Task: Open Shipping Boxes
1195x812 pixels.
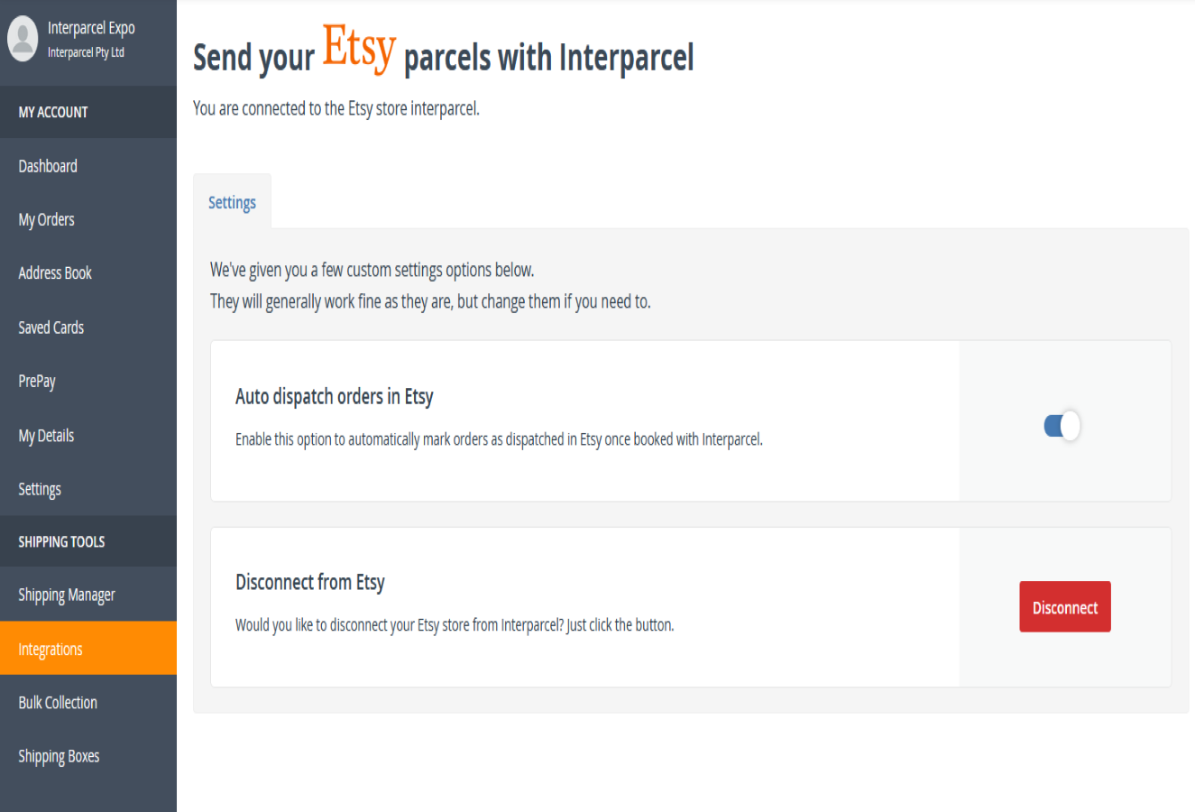Action: (x=59, y=755)
